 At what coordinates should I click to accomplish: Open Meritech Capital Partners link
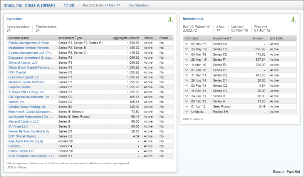coord(26,82)
